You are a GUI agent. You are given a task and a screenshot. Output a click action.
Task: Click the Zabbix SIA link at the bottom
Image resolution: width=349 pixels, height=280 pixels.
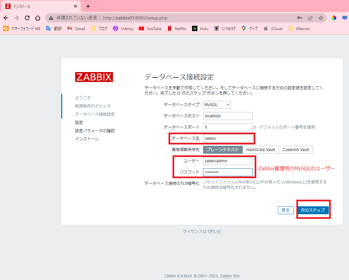[x=230, y=276]
